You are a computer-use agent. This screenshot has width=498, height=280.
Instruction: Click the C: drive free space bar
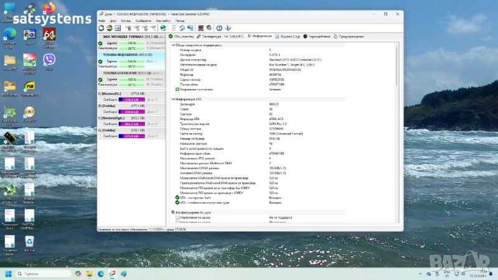133,100
